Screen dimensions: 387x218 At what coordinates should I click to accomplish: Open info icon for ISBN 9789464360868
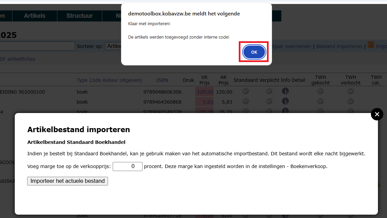click(285, 101)
